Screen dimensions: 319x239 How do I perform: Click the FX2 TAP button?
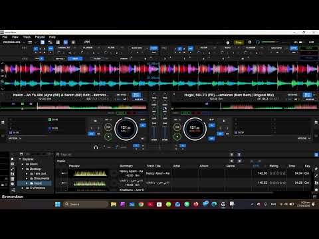294,52
